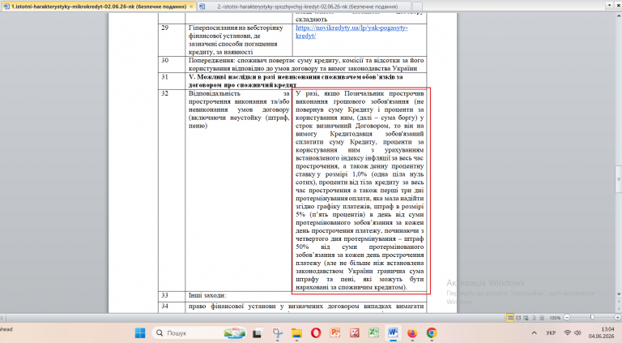The image size is (622, 343).
Task: Show hidden system tray icons
Action: (535, 332)
